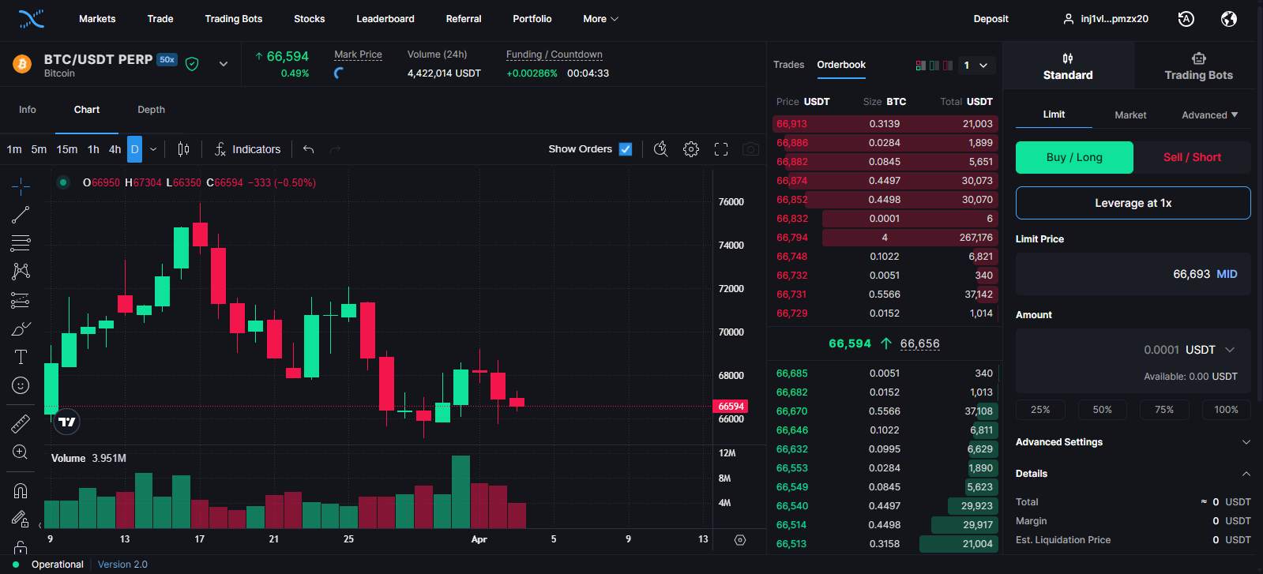The width and height of the screenshot is (1263, 574).
Task: Click the Limit Price input field
Action: pyautogui.click(x=1122, y=274)
